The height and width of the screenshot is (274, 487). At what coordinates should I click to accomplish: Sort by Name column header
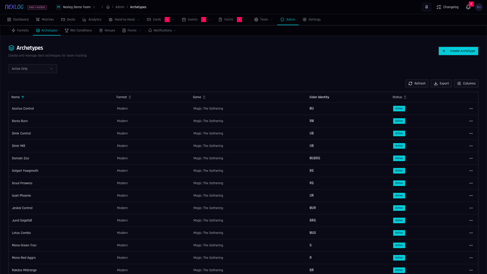click(x=18, y=97)
